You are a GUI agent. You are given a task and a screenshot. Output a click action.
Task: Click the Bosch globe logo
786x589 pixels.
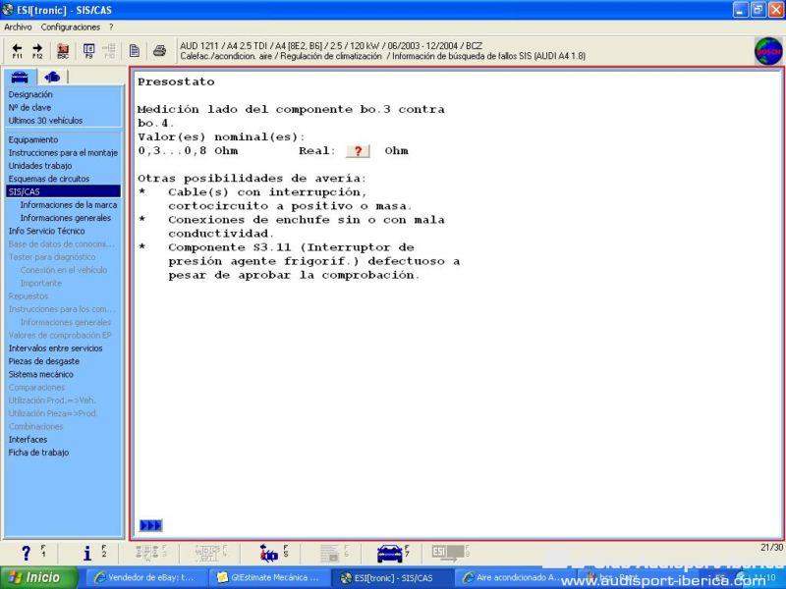(768, 51)
